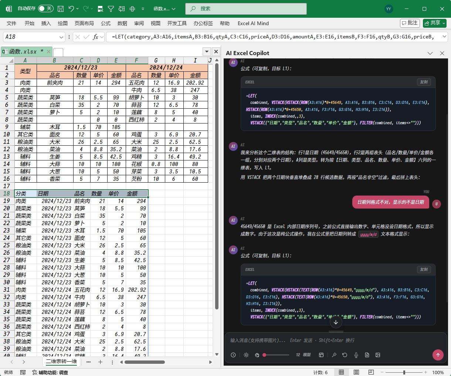Open chat history clock icon in Copilot

pyautogui.click(x=233, y=355)
